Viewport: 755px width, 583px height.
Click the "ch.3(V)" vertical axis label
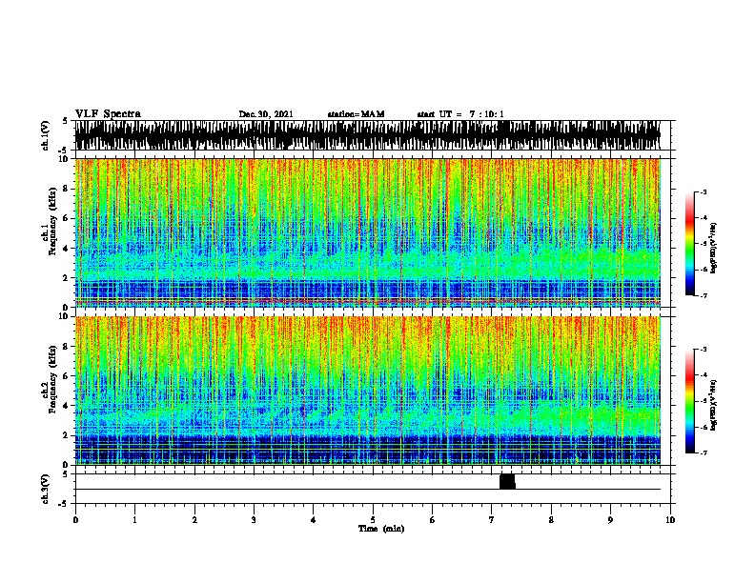click(x=46, y=489)
